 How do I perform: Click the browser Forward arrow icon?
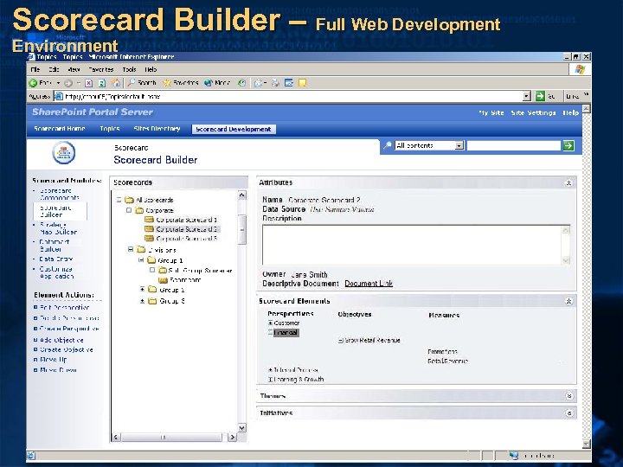click(68, 83)
